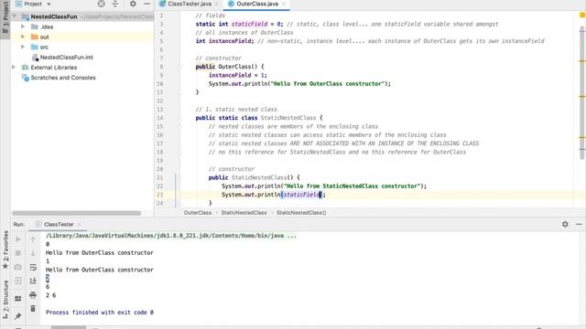Click fold marker at line 8 constructor
The width and height of the screenshot is (586, 329).
[x=179, y=67]
